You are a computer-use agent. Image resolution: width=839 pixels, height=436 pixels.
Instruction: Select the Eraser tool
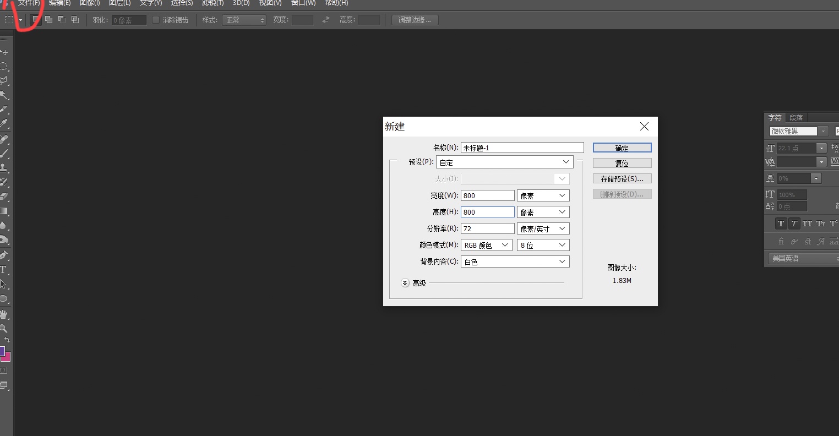click(x=4, y=197)
